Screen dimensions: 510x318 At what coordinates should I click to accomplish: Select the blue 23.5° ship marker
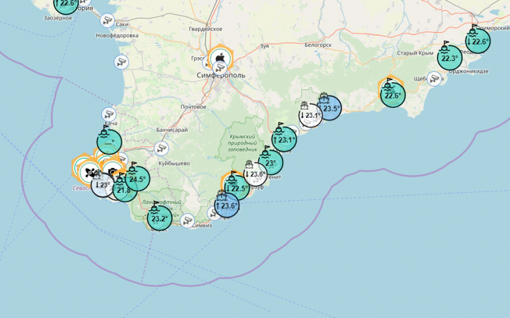pyautogui.click(x=330, y=109)
